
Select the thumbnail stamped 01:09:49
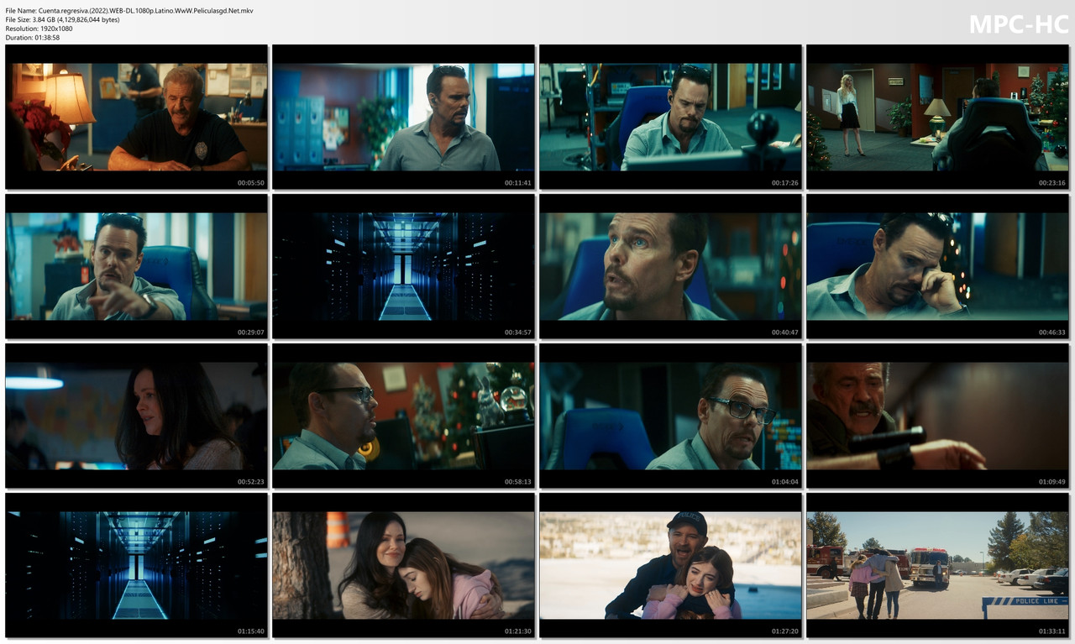pos(937,416)
